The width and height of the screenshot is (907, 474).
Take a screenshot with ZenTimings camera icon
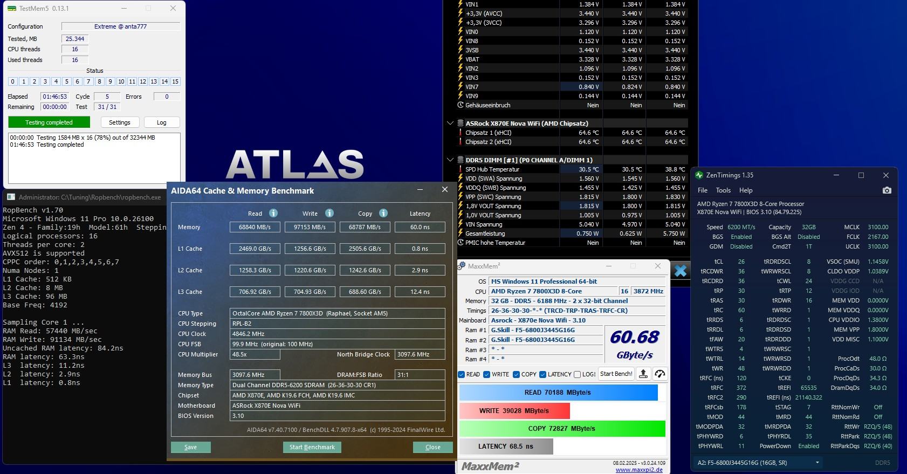click(x=887, y=190)
